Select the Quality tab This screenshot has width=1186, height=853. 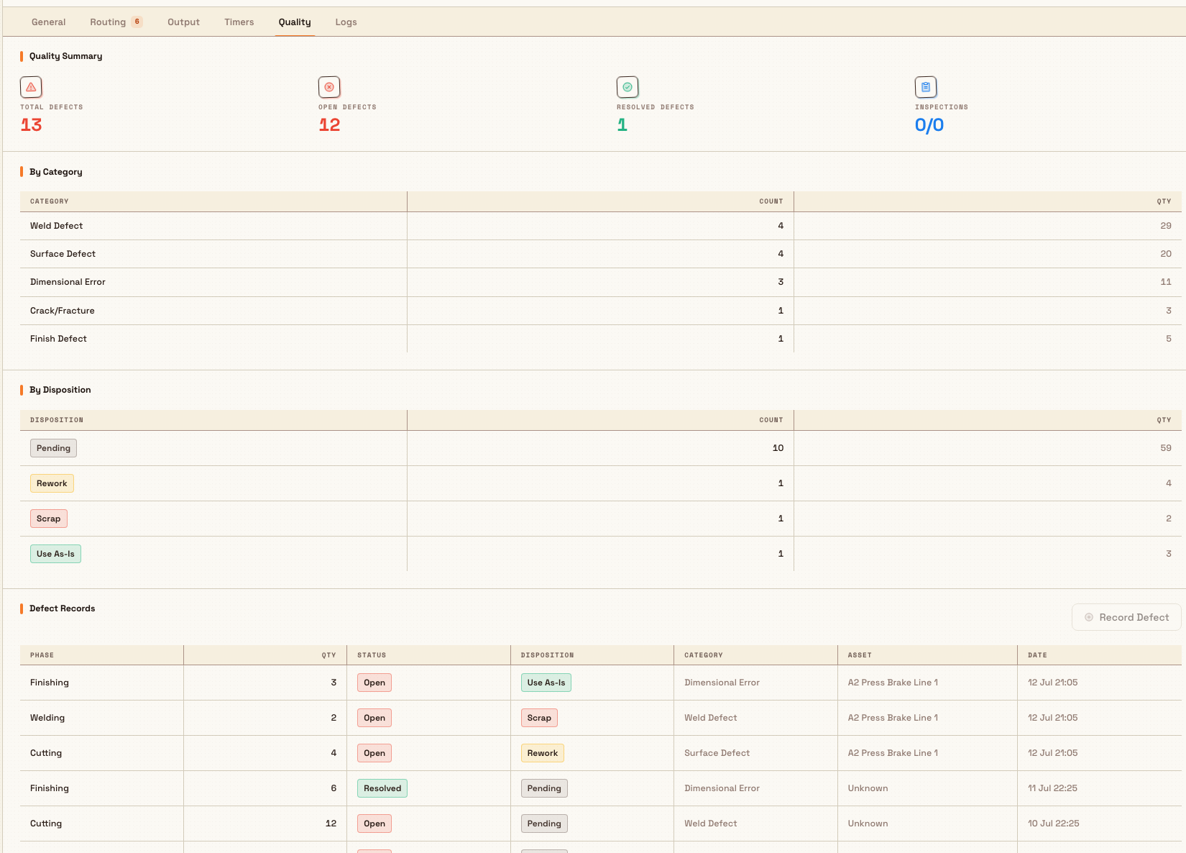point(295,22)
